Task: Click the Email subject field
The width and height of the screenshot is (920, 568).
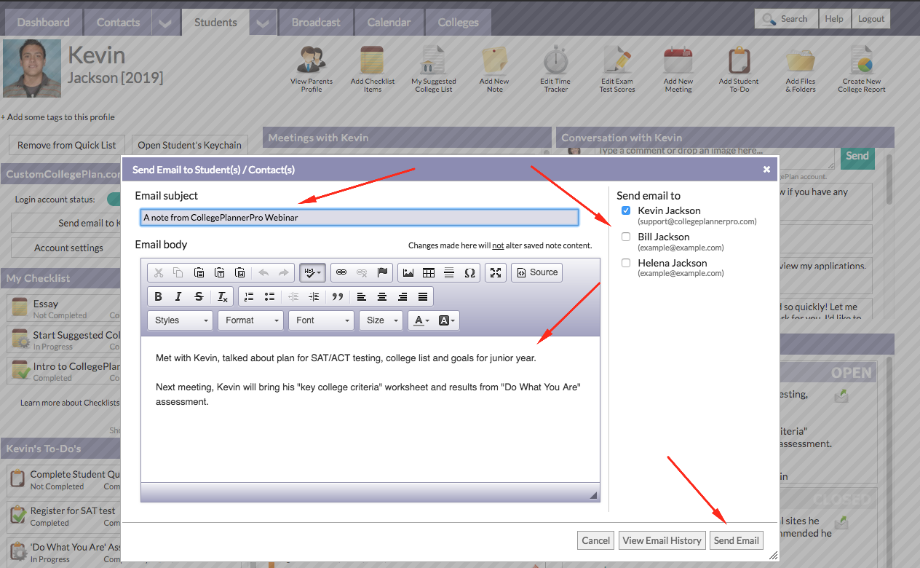Action: point(360,217)
